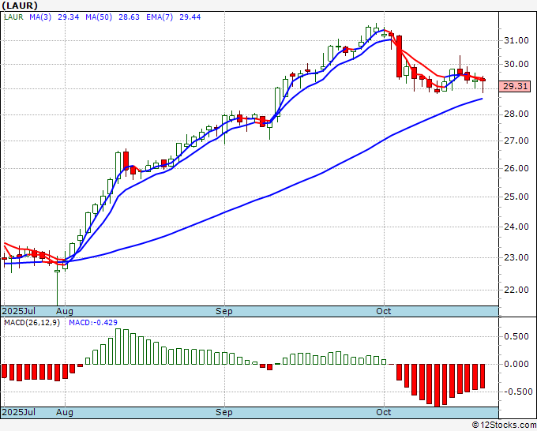This screenshot has height=431, width=537.
Task: Click the deepest red MACD histogram bar
Action: (x=437, y=385)
